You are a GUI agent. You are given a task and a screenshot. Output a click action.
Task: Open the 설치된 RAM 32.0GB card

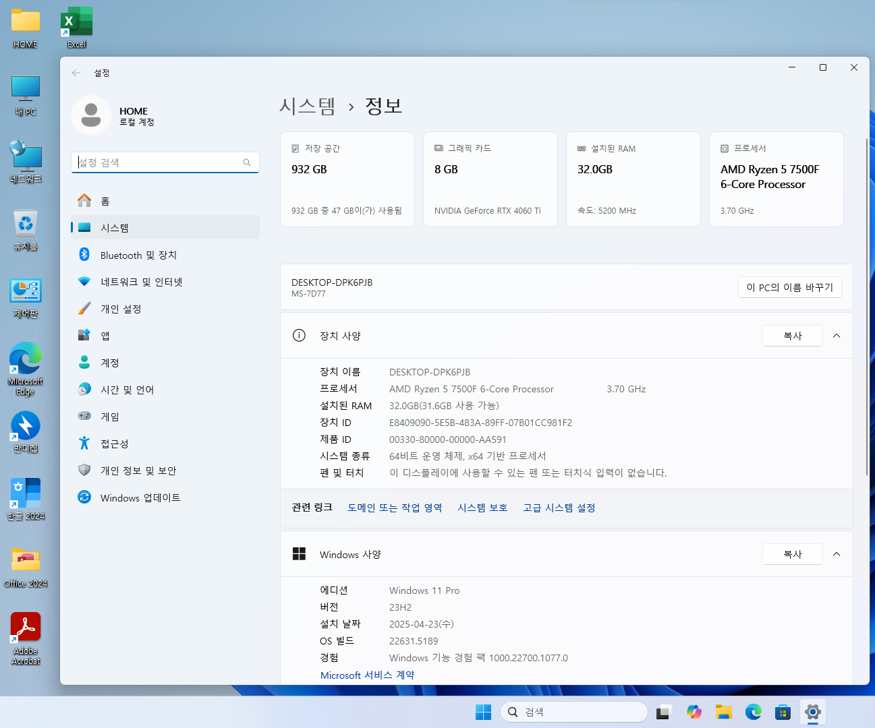pyautogui.click(x=633, y=179)
